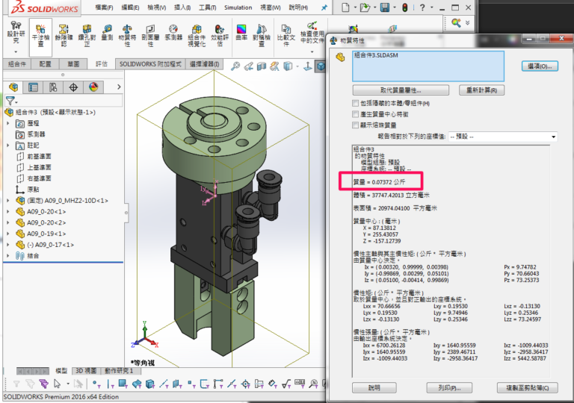Expand the A09_0_MHZ2-10D<1> tree node
Viewport: 574px width, 403px height.
coord(8,200)
